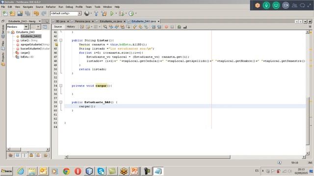
Task: Toggle show inherited members filter in Navigator
Action: point(10,155)
